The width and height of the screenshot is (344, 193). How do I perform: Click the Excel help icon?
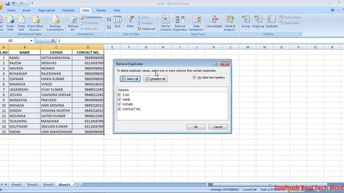[x=333, y=10]
